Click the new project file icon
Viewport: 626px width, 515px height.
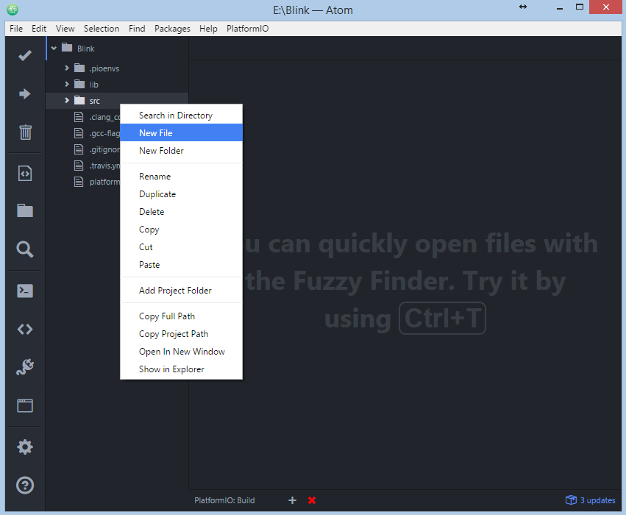tap(25, 174)
